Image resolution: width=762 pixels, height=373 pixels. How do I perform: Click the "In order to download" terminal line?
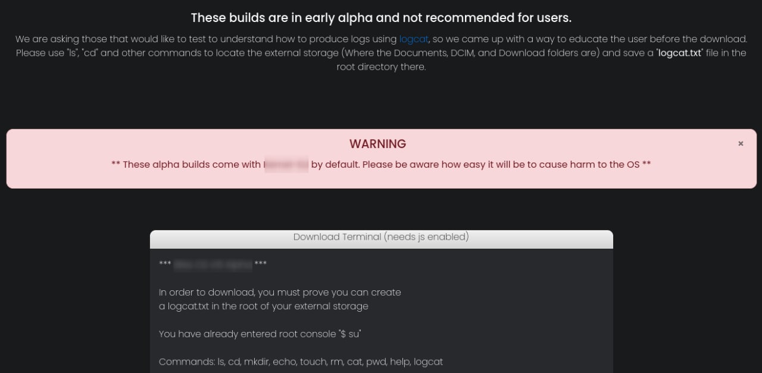point(280,293)
